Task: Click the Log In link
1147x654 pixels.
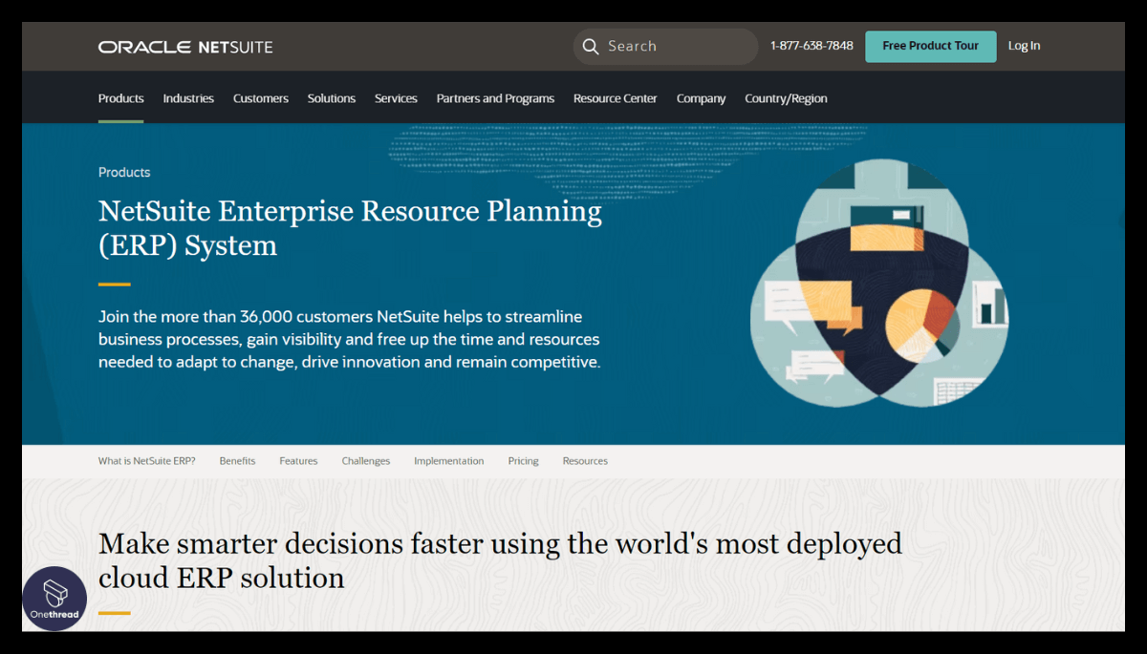Action: tap(1024, 46)
